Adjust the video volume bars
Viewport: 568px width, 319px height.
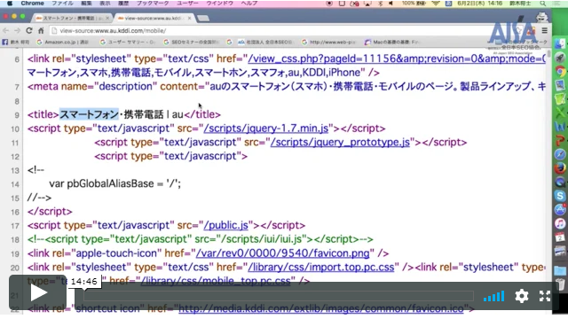493,297
